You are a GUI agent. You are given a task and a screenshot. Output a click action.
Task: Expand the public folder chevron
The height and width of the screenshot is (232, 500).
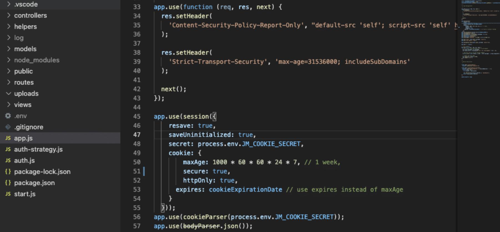[9, 71]
